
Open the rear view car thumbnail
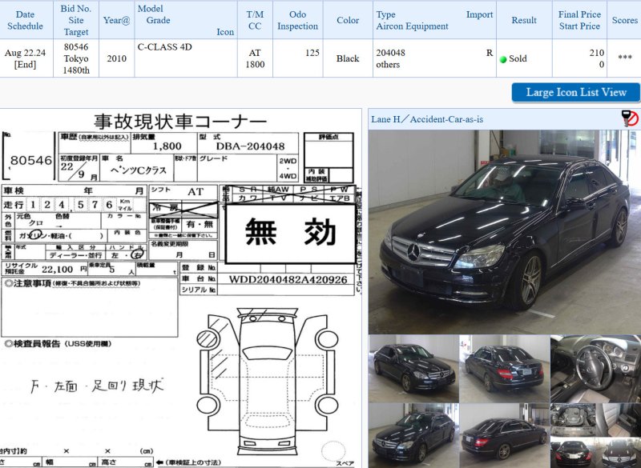504,366
